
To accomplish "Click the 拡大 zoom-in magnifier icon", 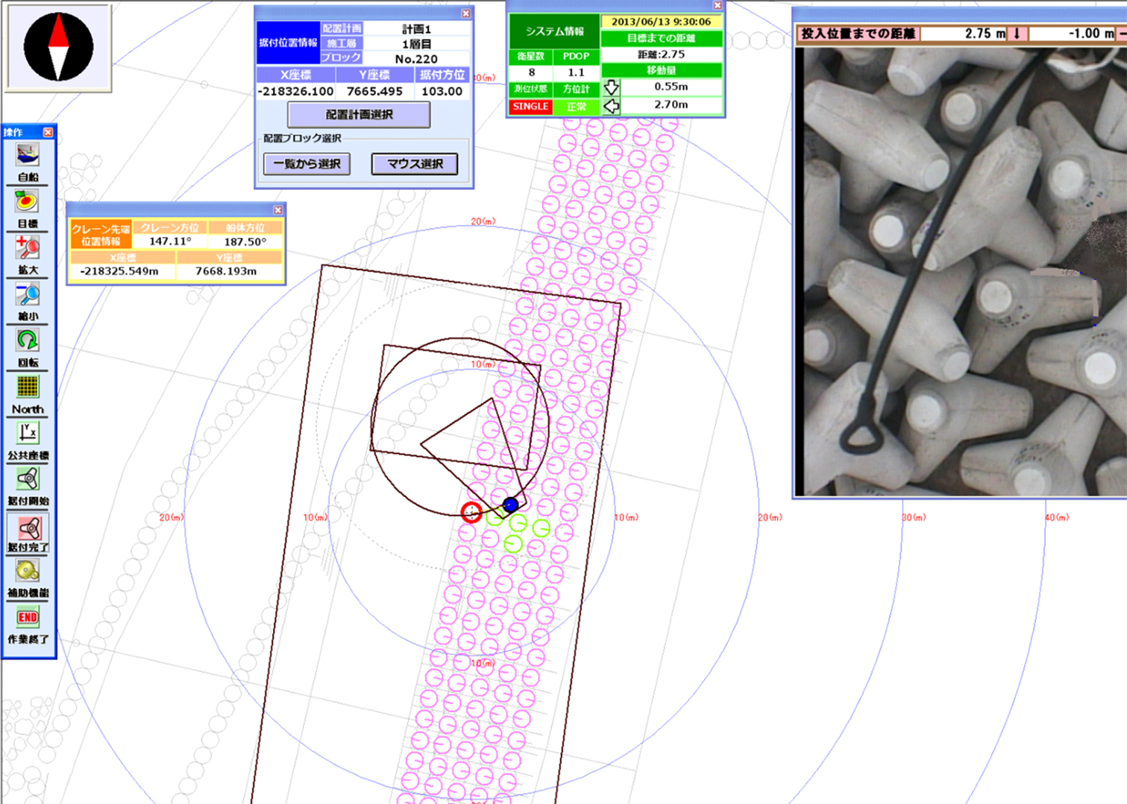I will [x=28, y=247].
